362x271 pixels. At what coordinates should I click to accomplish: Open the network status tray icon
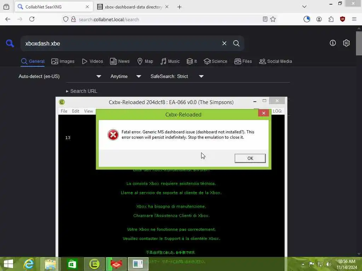tap(320, 264)
